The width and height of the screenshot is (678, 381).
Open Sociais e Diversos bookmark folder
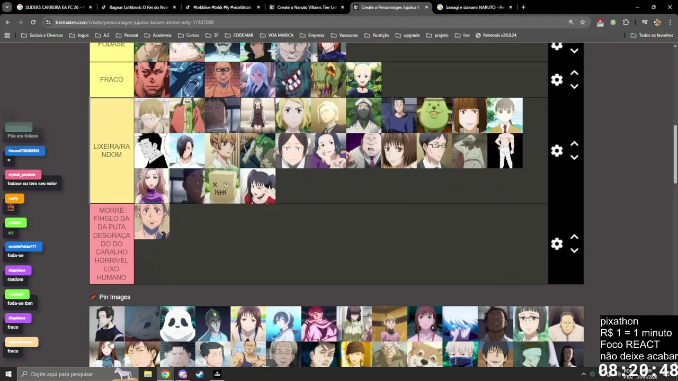coord(42,35)
